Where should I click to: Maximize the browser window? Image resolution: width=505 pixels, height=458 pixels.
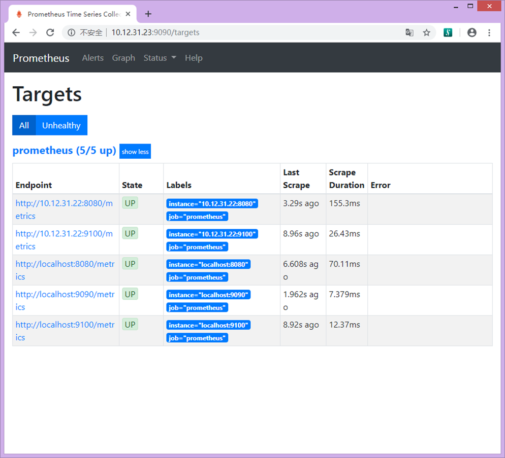click(470, 6)
